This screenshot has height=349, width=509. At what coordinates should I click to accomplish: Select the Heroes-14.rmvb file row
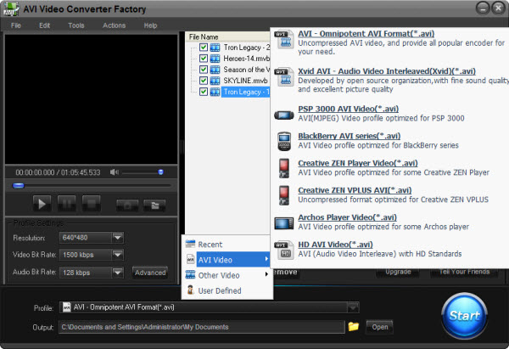[x=246, y=59]
